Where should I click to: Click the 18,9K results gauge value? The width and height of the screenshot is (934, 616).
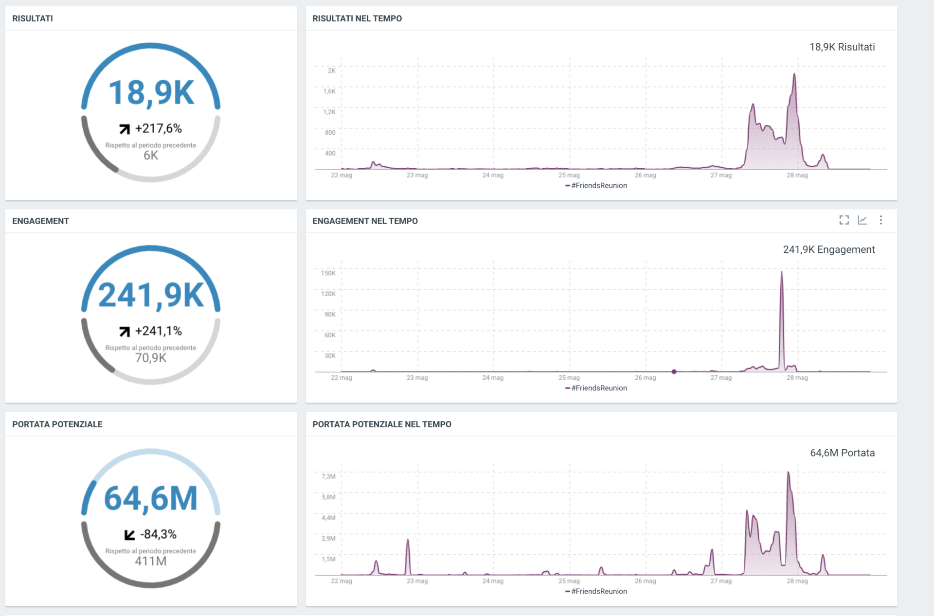tap(151, 93)
